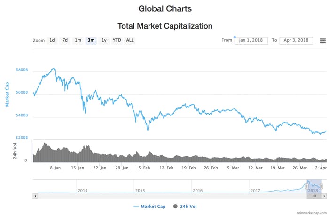Toggle the 24h Vol legend dot
The width and height of the screenshot is (329, 215).
176,206
